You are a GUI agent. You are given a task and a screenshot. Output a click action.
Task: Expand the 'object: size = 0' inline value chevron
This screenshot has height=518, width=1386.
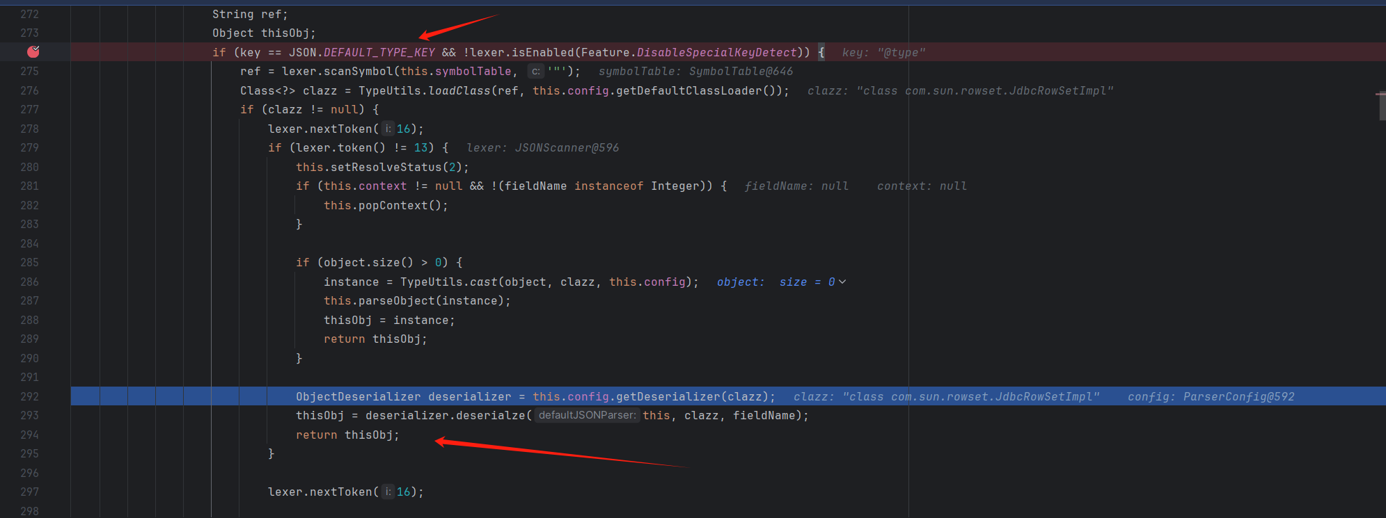coord(842,282)
